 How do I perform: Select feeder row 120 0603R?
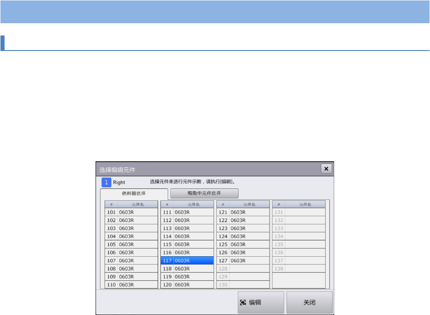[x=187, y=285]
